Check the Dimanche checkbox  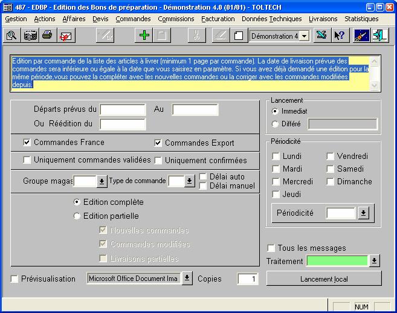coord(330,181)
